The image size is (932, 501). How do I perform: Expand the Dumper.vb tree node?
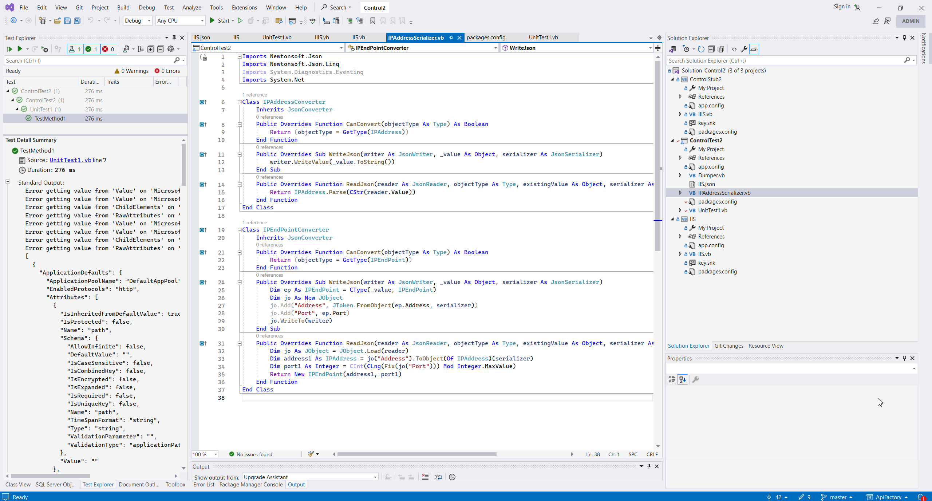point(680,175)
